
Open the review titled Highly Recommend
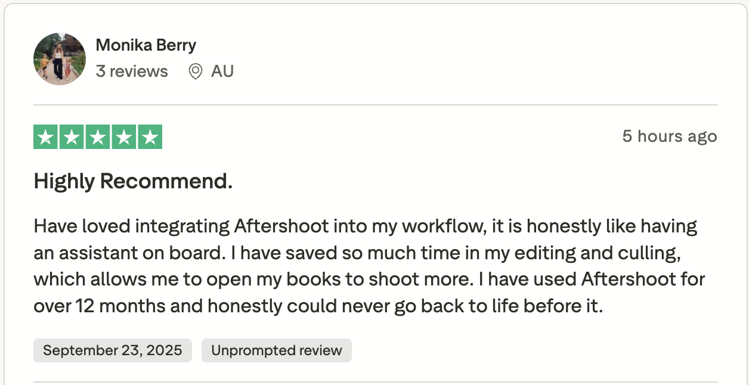tap(132, 181)
